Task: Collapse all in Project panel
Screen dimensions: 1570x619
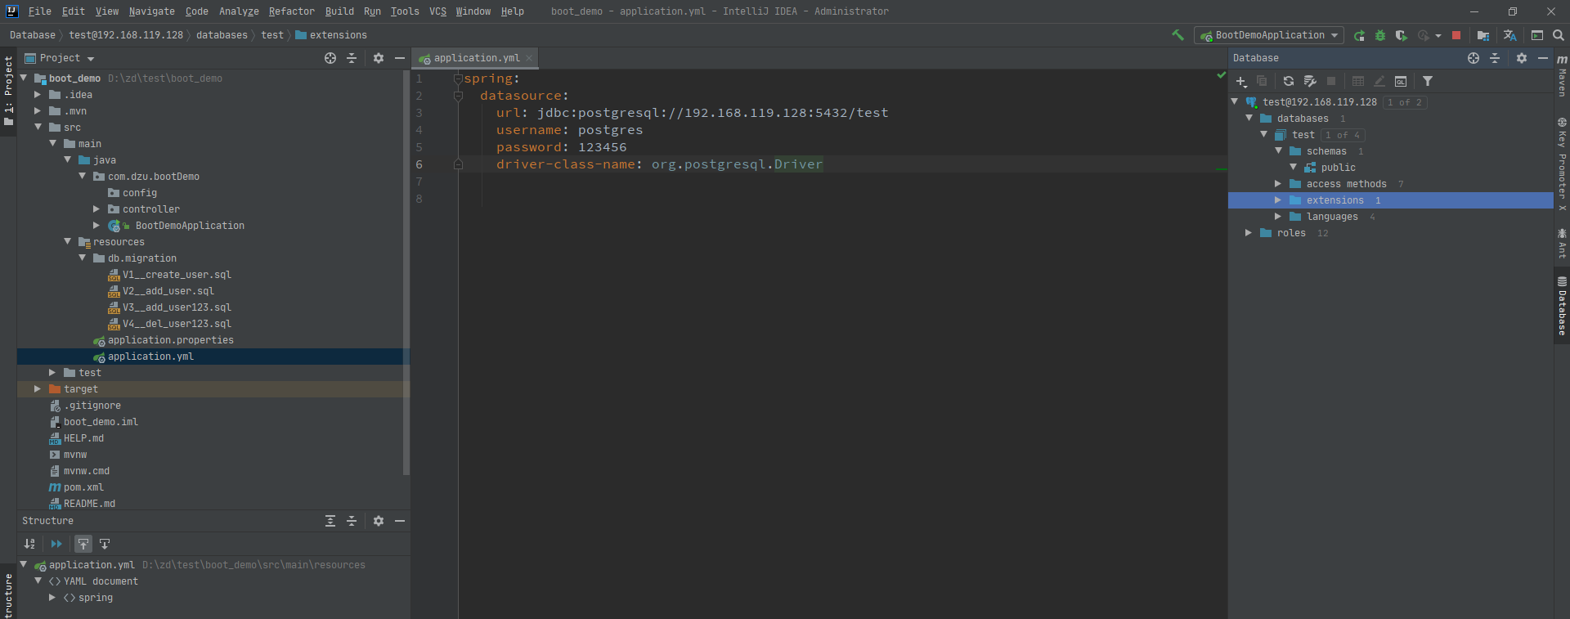Action: [x=352, y=58]
